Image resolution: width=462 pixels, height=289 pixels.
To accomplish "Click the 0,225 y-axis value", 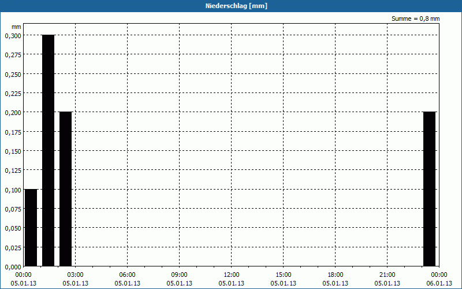I will [x=13, y=94].
